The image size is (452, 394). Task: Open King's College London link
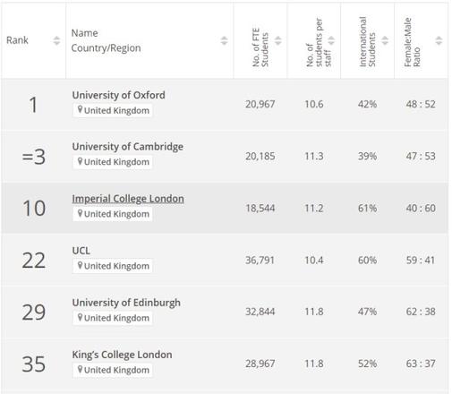point(122,355)
